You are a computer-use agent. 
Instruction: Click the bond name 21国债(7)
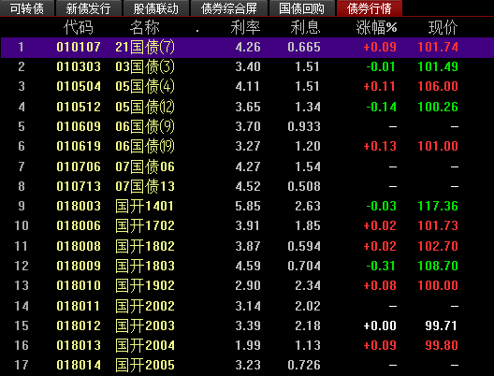(x=145, y=48)
